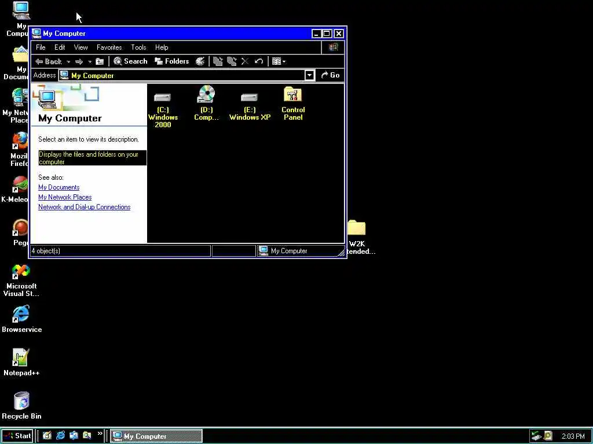This screenshot has height=444, width=593.
Task: Click the highlighted 'Displays the files and folders' text
Action: tap(92, 158)
